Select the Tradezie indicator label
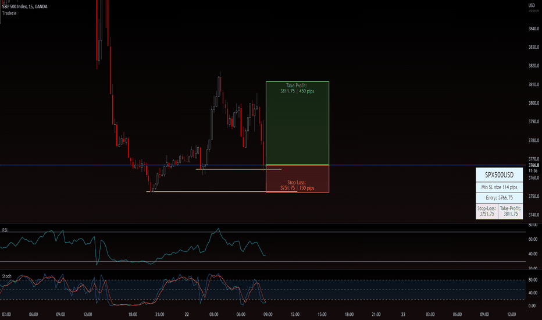 click(9, 13)
